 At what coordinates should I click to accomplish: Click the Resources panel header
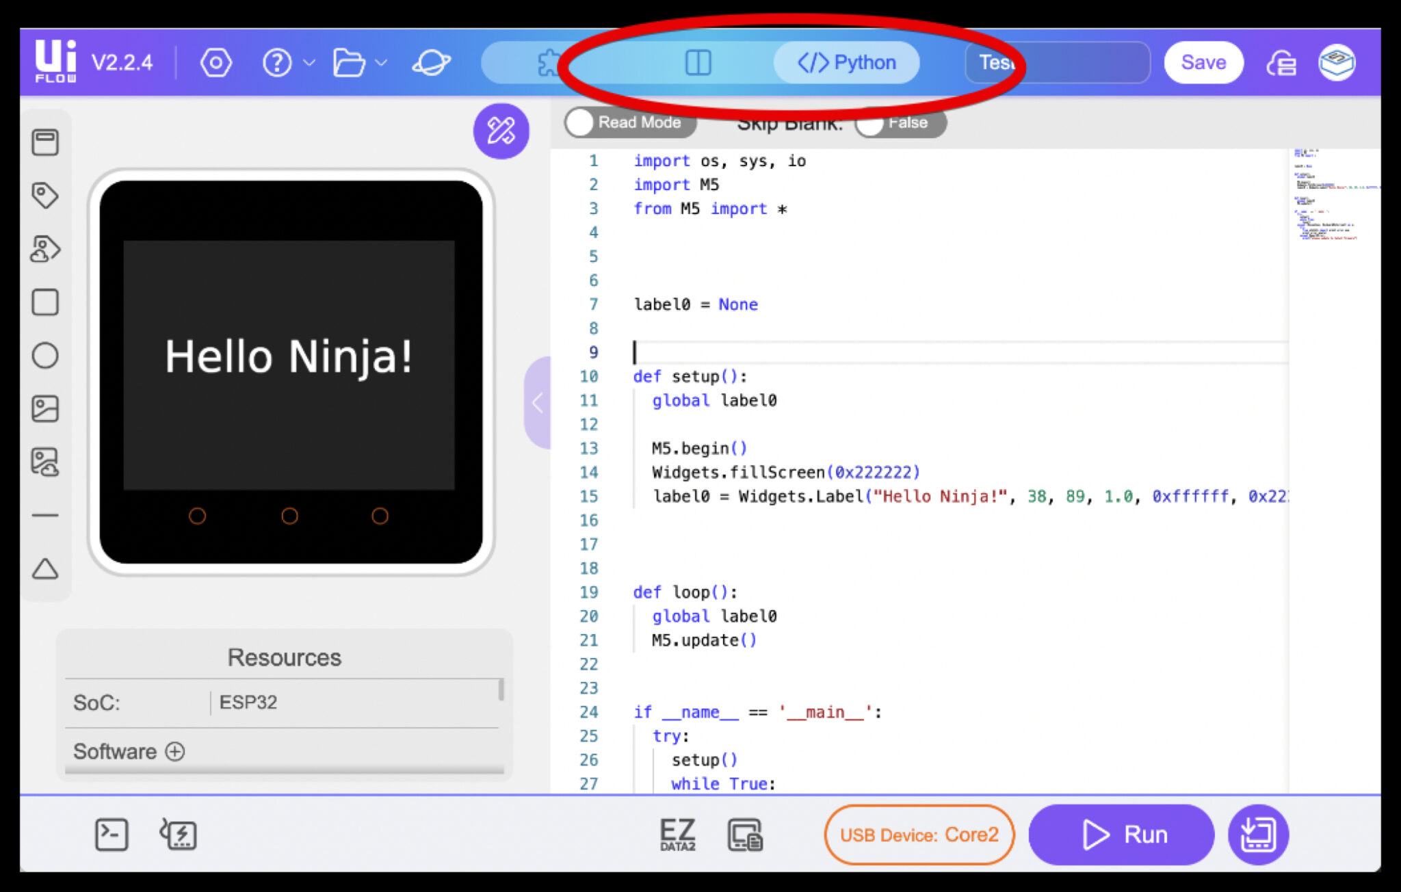click(284, 657)
